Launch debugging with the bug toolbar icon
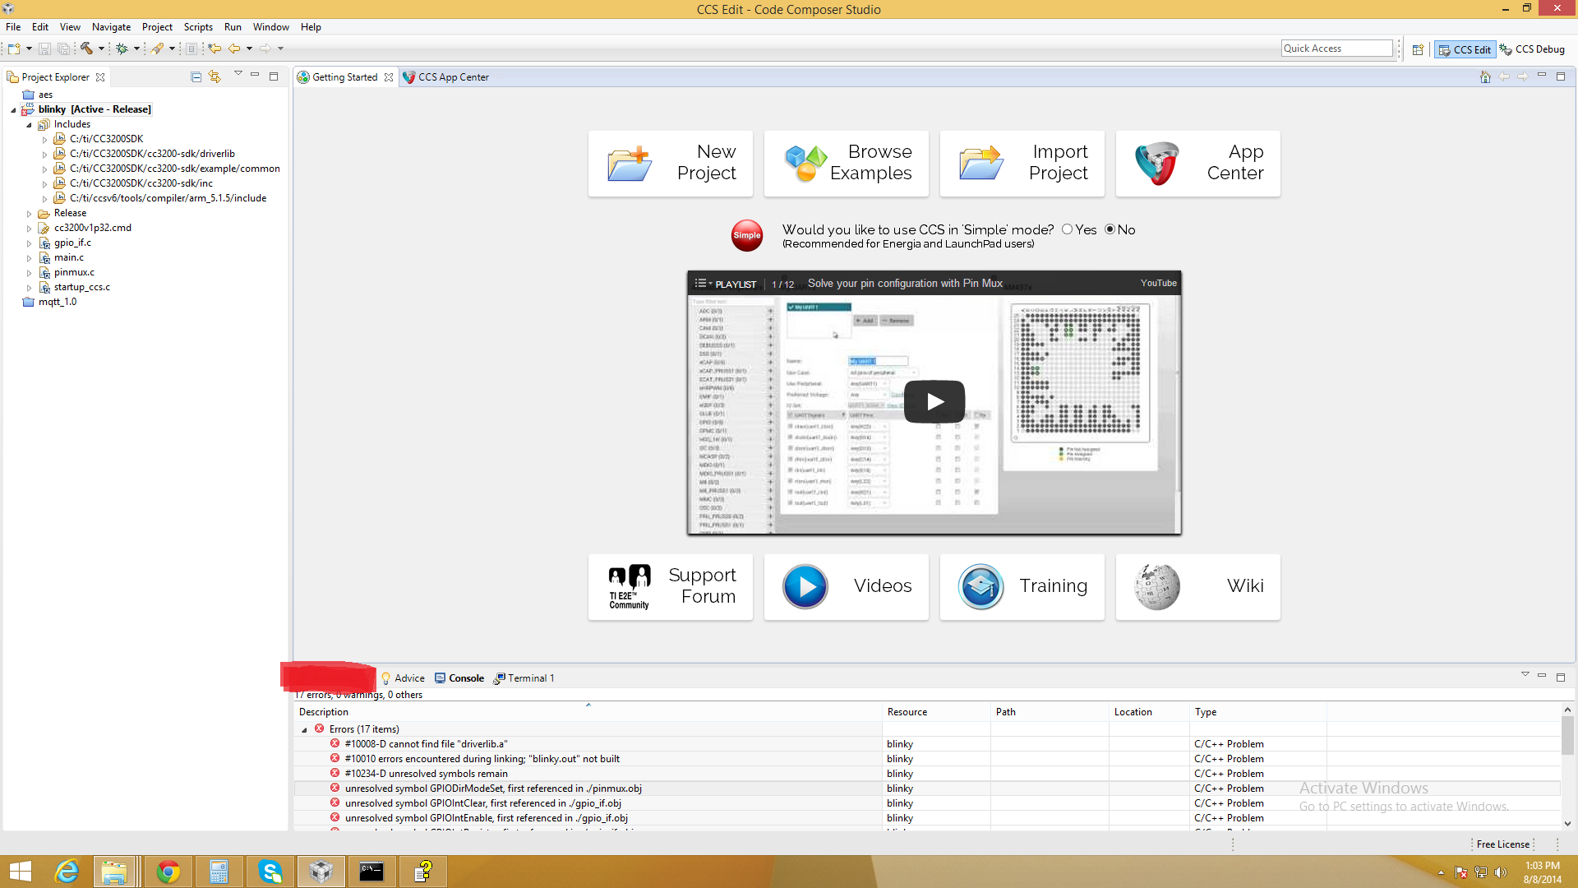The width and height of the screenshot is (1578, 888). click(x=120, y=49)
